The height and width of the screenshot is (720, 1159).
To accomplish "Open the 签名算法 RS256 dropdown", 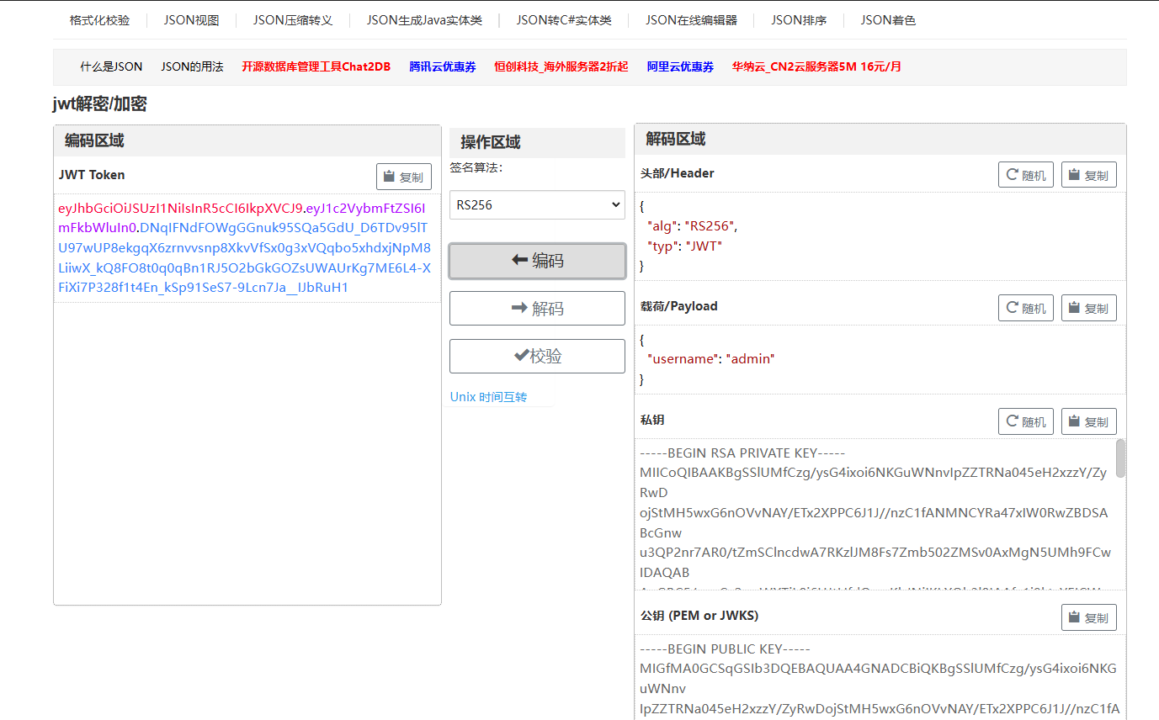I will pos(537,204).
